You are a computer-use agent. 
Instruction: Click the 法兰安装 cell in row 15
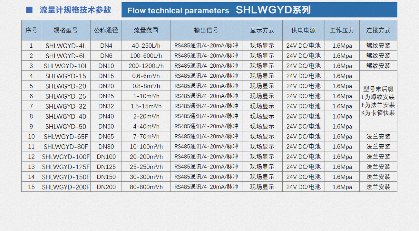pyautogui.click(x=378, y=187)
